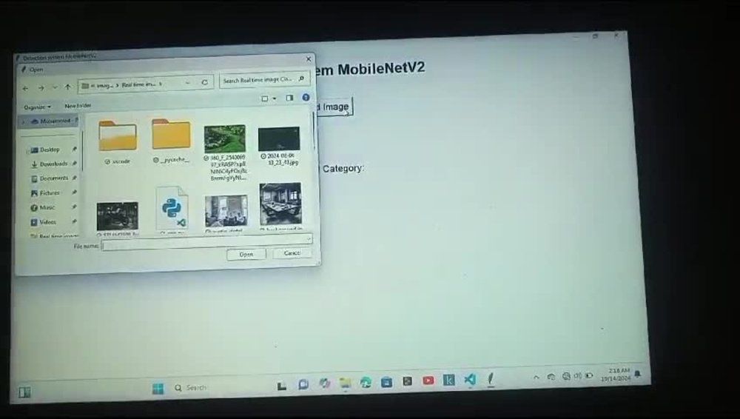The image size is (740, 419).
Task: Expand the File name dropdown arrow
Action: 309,238
